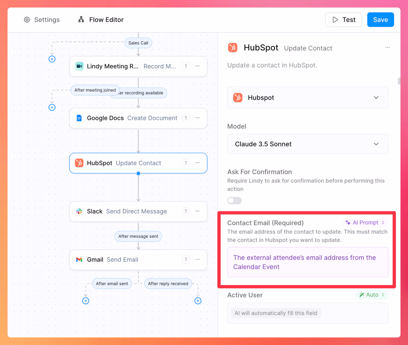Change Contact Email mode from AI Prompt
Image resolution: width=408 pixels, height=345 pixels.
[365, 223]
